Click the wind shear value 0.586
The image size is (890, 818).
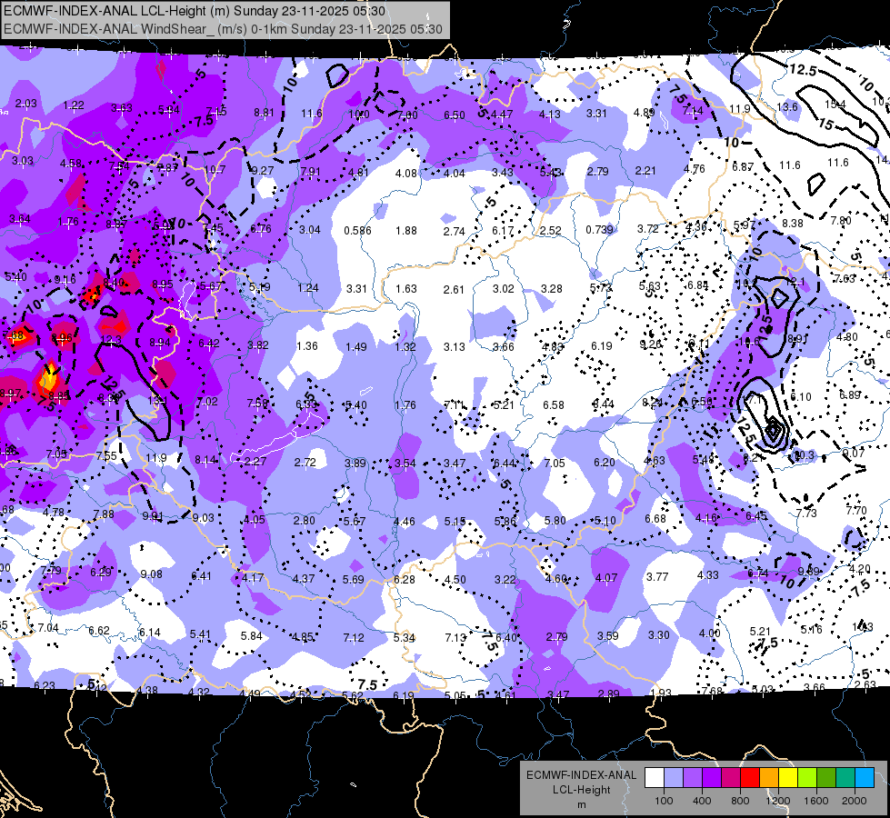(x=357, y=231)
